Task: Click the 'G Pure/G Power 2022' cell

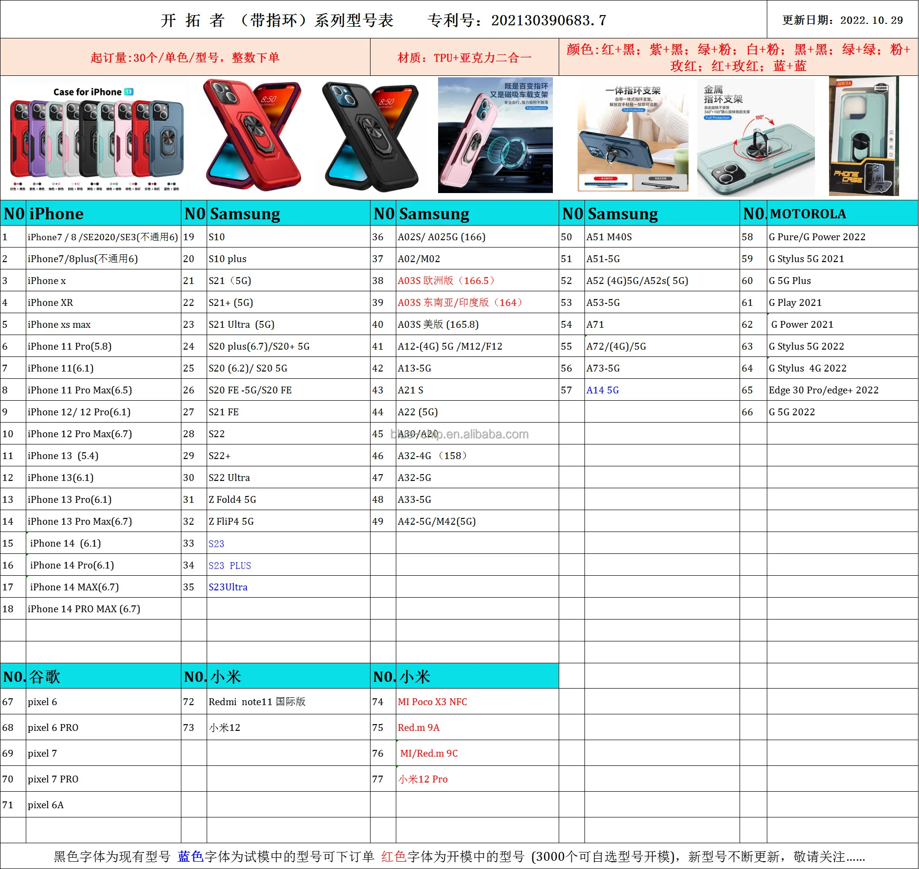Action: tap(843, 237)
